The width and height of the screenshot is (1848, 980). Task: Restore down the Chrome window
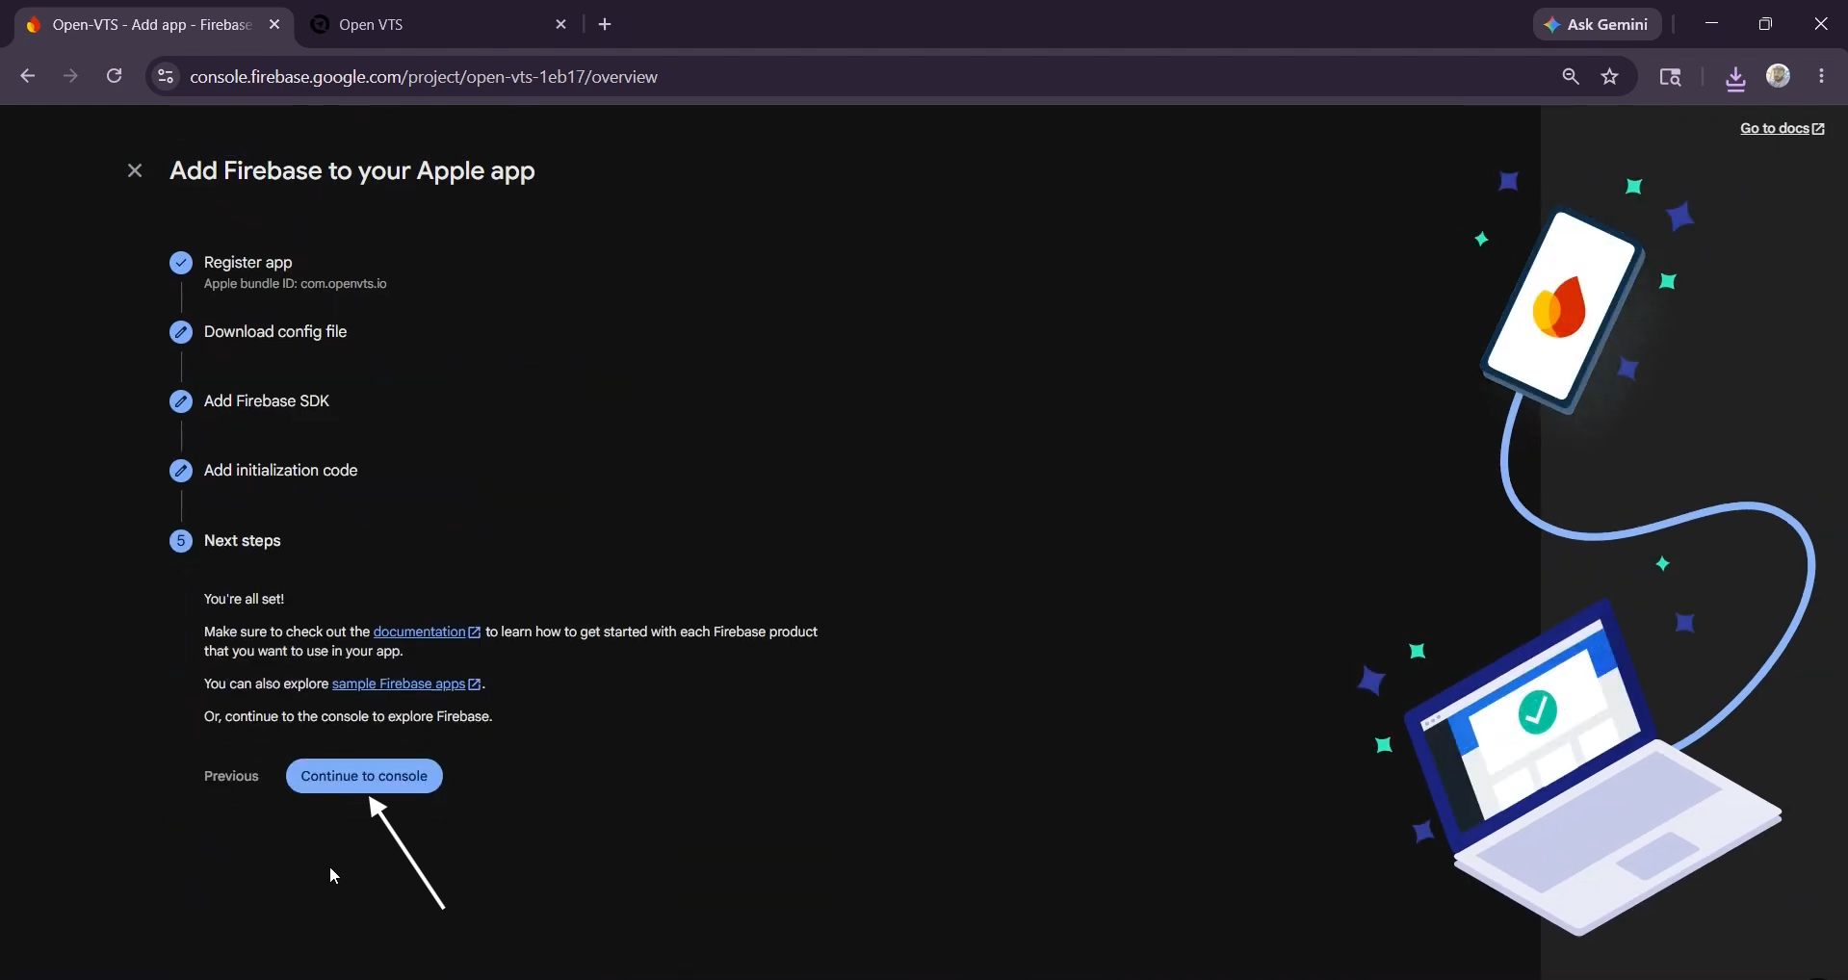(x=1765, y=24)
